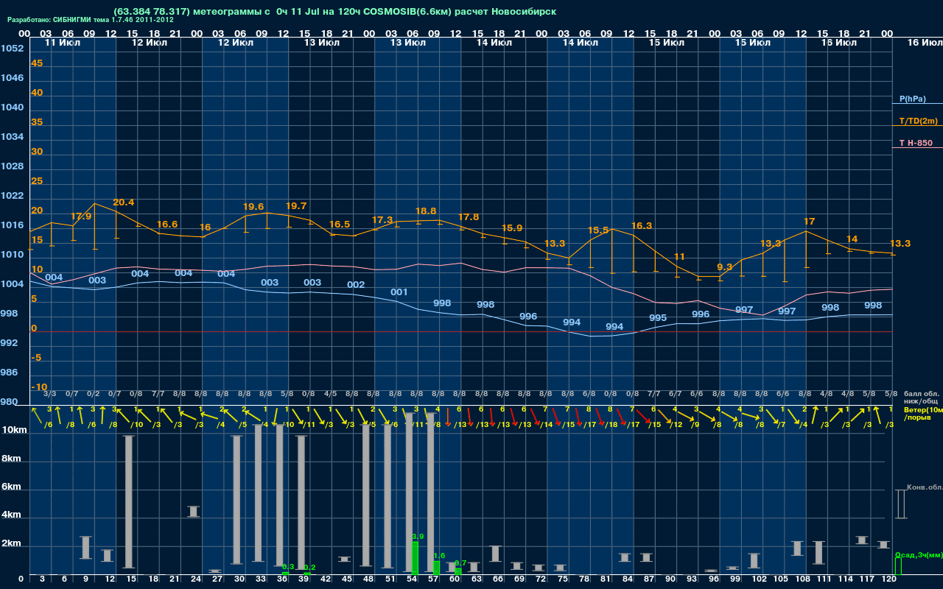Screen dimensions: 943x589
Task: Click the 0.2 precipitation amount label
Action: pos(309,568)
